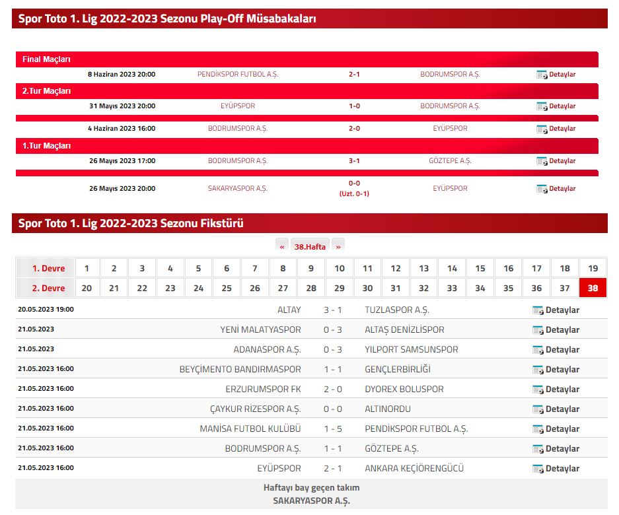Select week 3 tab

(142, 268)
